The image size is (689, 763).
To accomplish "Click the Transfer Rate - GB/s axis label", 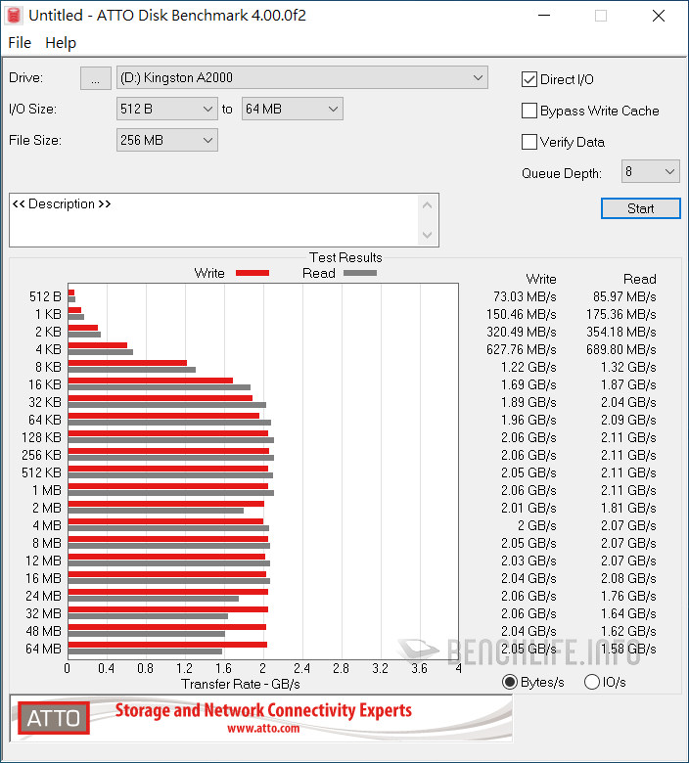I will point(241,684).
